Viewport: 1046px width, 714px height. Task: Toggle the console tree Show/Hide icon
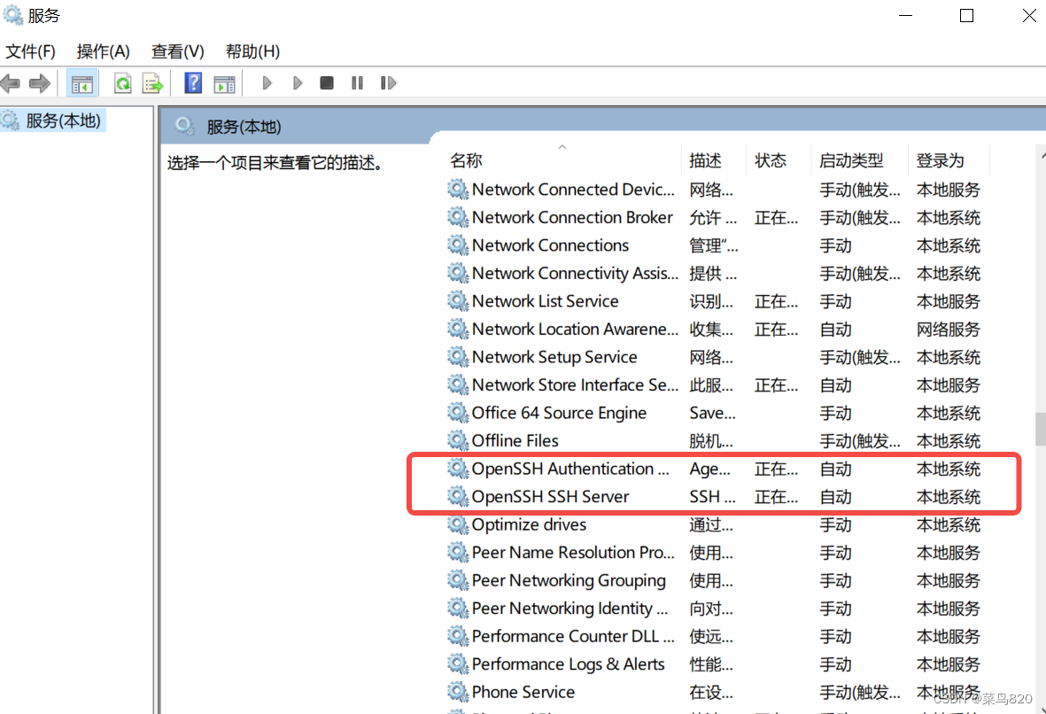[x=81, y=82]
